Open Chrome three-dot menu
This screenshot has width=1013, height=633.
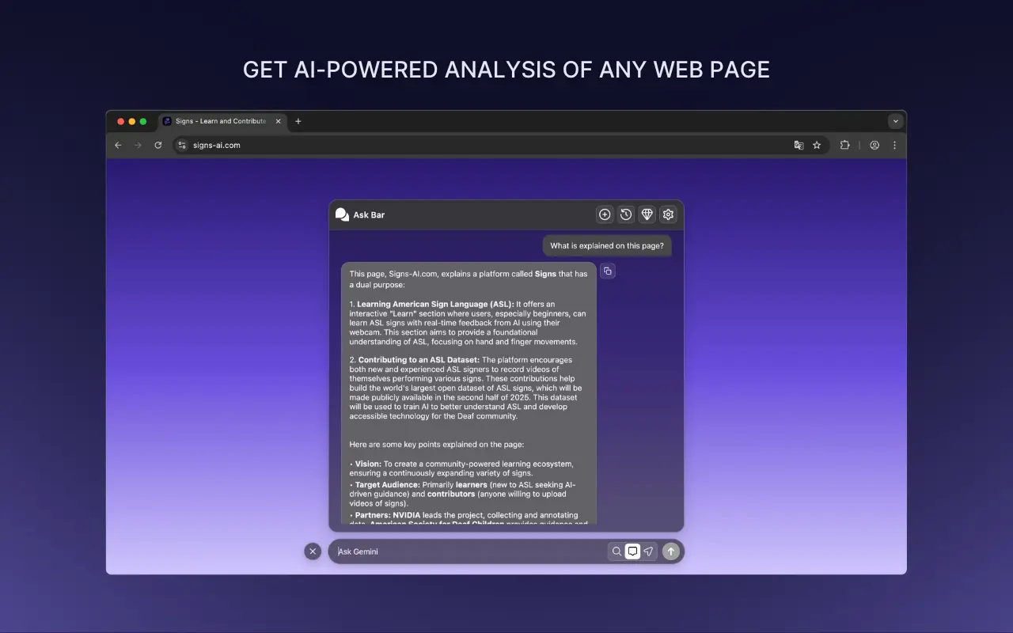tap(895, 145)
